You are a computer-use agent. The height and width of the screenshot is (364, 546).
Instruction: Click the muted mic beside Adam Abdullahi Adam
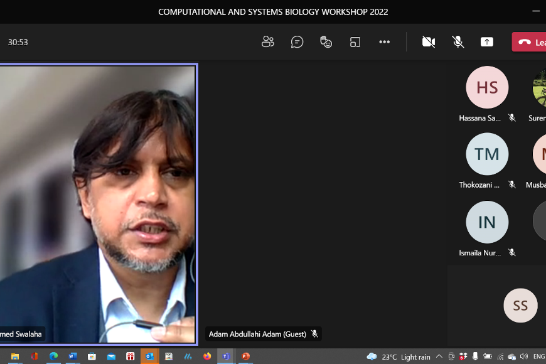314,334
